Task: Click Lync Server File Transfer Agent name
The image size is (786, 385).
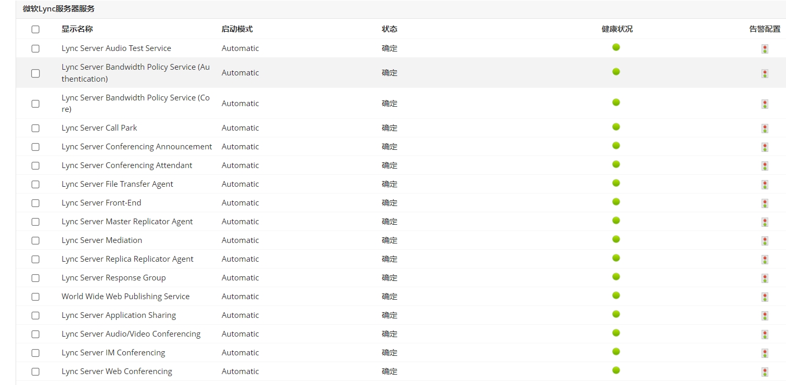Action: (117, 184)
